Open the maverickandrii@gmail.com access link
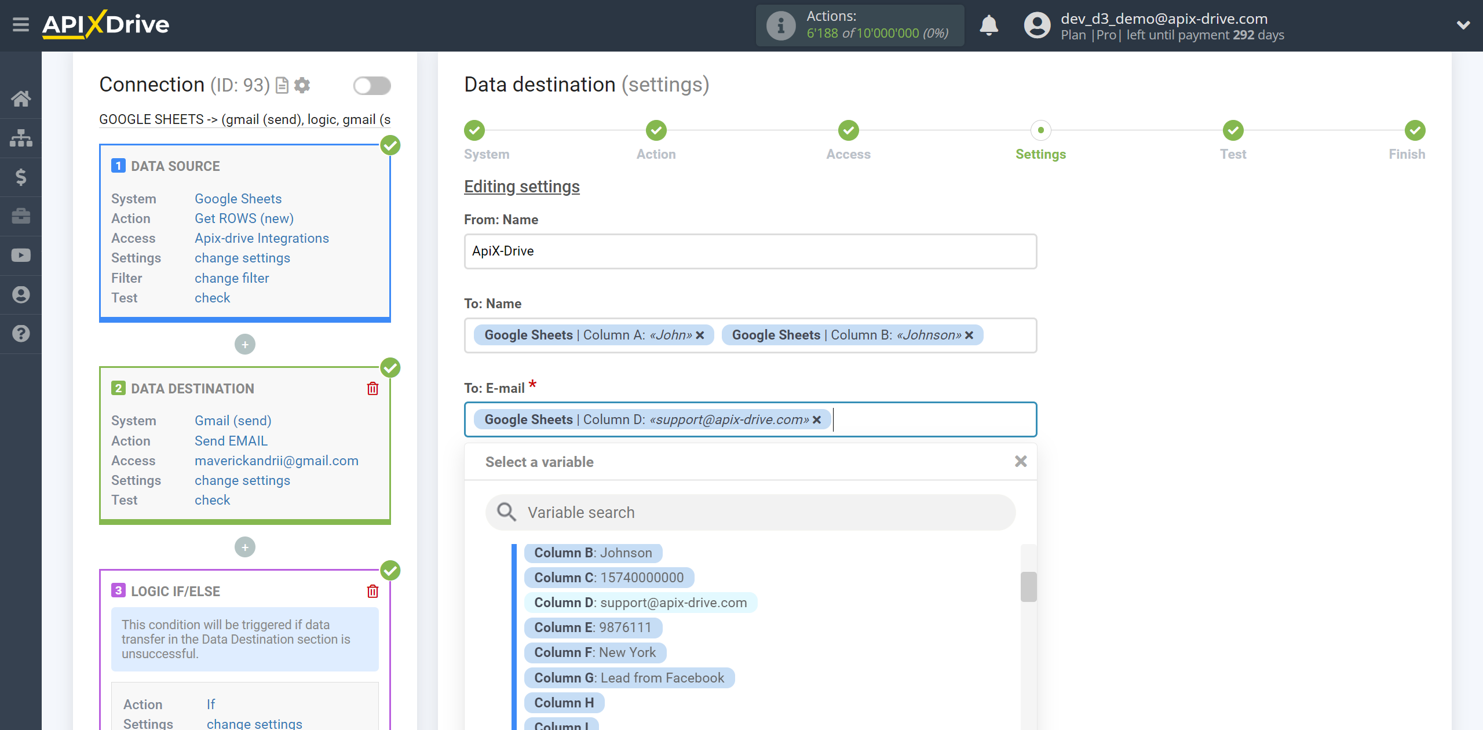1483x730 pixels. point(276,461)
